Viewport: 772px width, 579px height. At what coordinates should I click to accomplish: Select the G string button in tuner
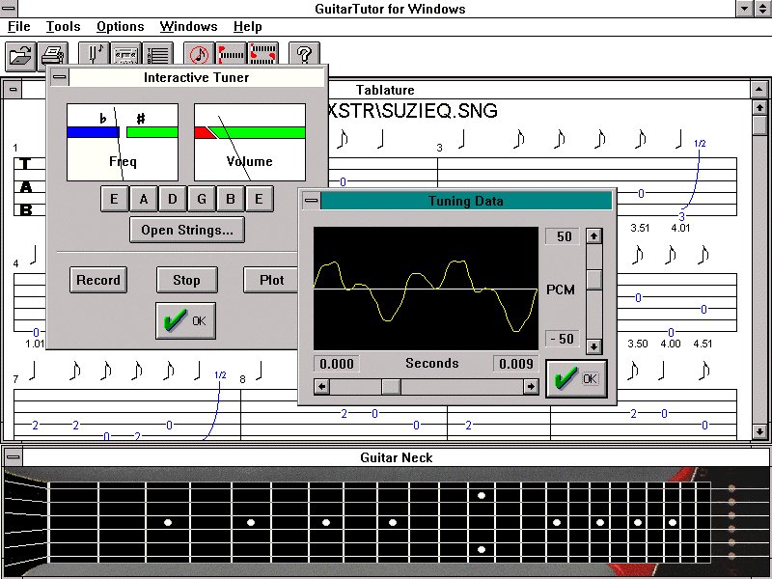(x=202, y=199)
